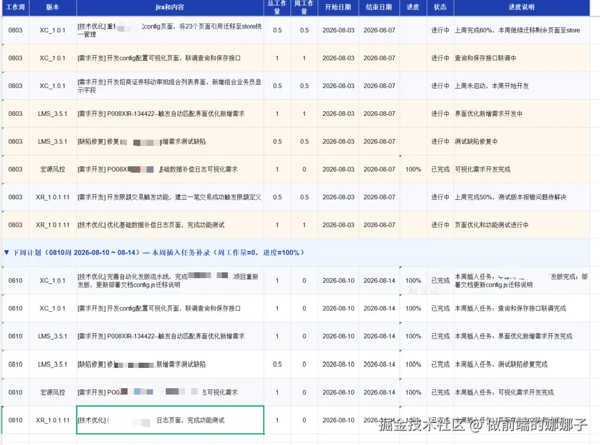Click '100%' 进度 cell in the 完善自动化发版流水线 row

(x=413, y=280)
